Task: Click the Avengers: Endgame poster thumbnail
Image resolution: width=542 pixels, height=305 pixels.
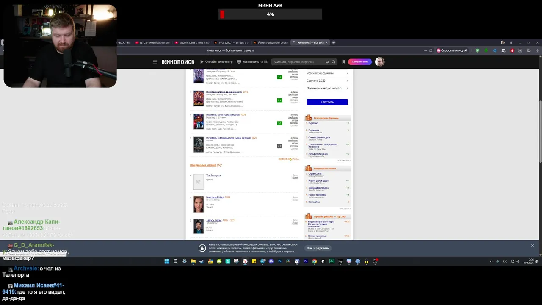Action: [198, 76]
